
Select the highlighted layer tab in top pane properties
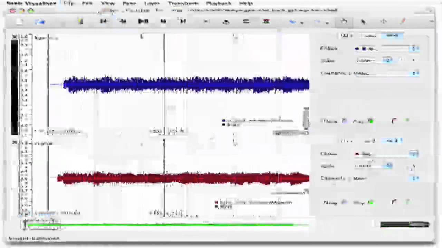pyautogui.click(x=392, y=35)
